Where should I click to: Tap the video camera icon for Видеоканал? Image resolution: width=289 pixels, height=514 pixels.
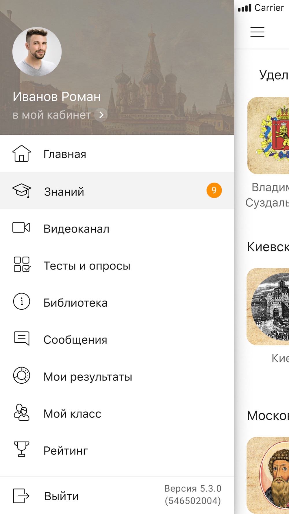pos(21,228)
